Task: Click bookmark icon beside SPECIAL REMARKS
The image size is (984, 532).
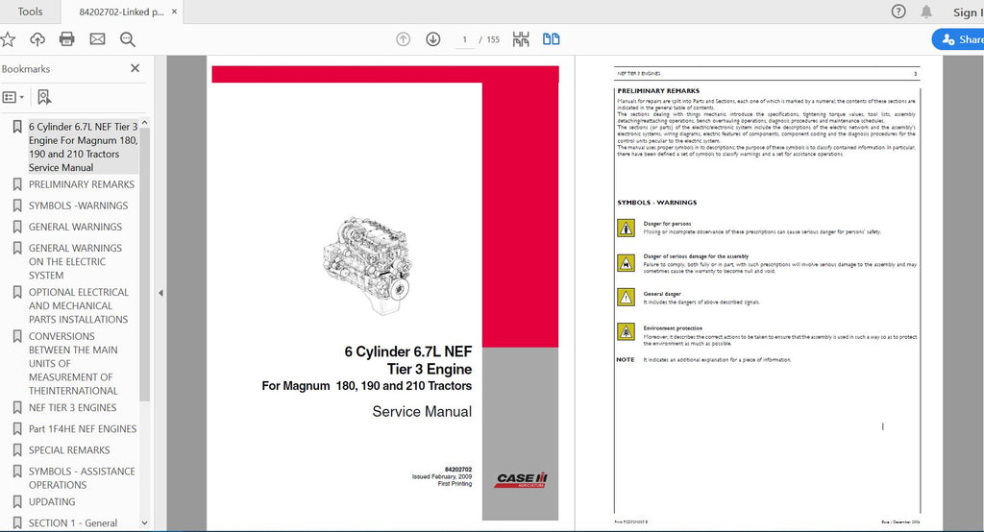Action: click(17, 450)
